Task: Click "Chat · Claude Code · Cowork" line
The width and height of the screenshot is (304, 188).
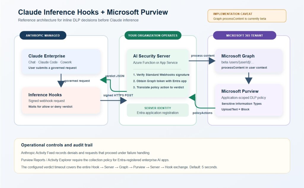Action: (50, 62)
